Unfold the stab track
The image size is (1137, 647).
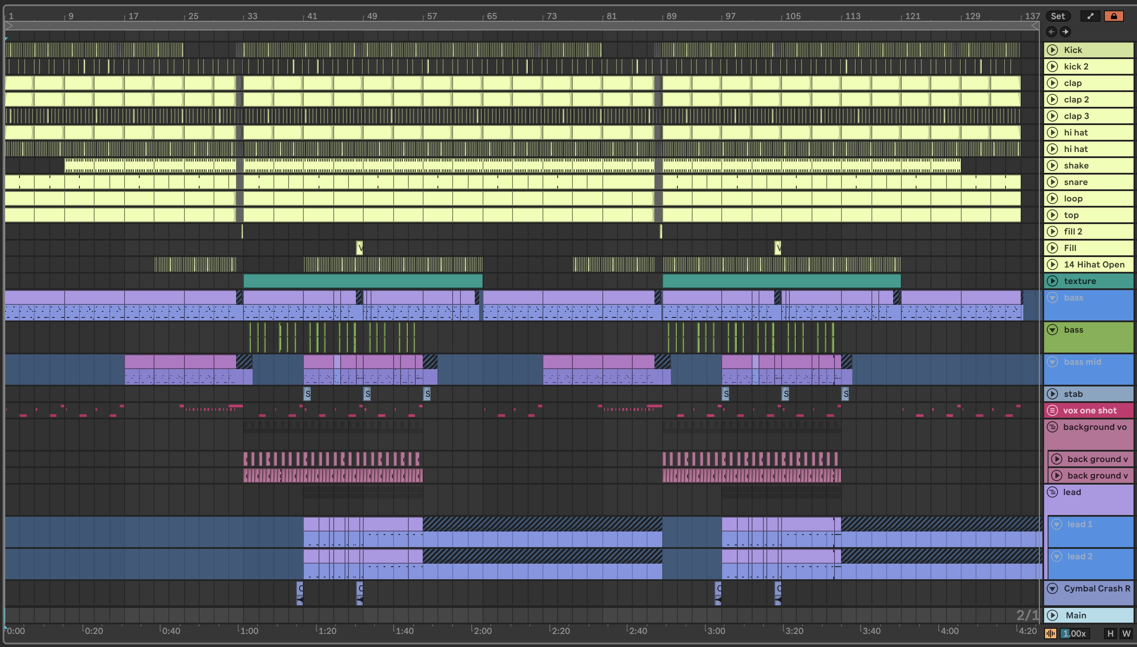1052,394
